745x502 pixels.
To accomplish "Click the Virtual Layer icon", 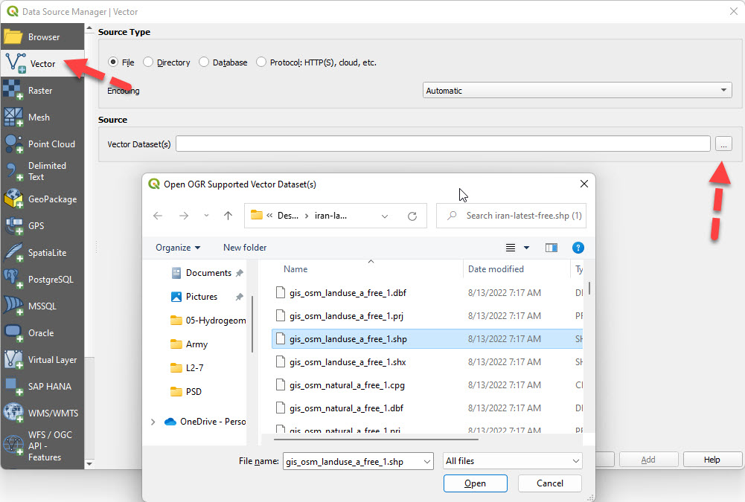I will pyautogui.click(x=14, y=360).
